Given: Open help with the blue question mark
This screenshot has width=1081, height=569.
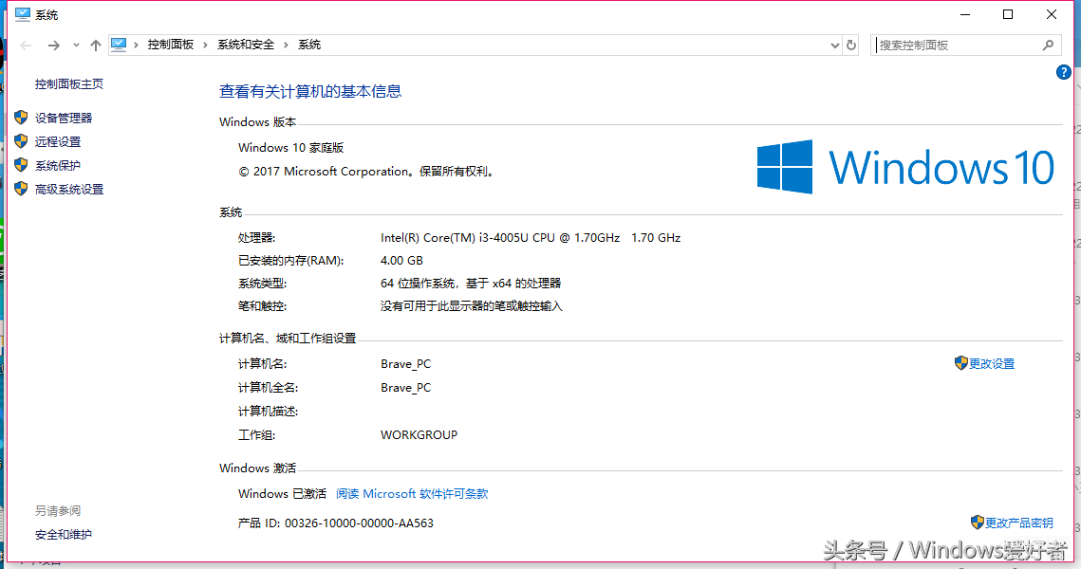Looking at the screenshot, I should pos(1064,72).
